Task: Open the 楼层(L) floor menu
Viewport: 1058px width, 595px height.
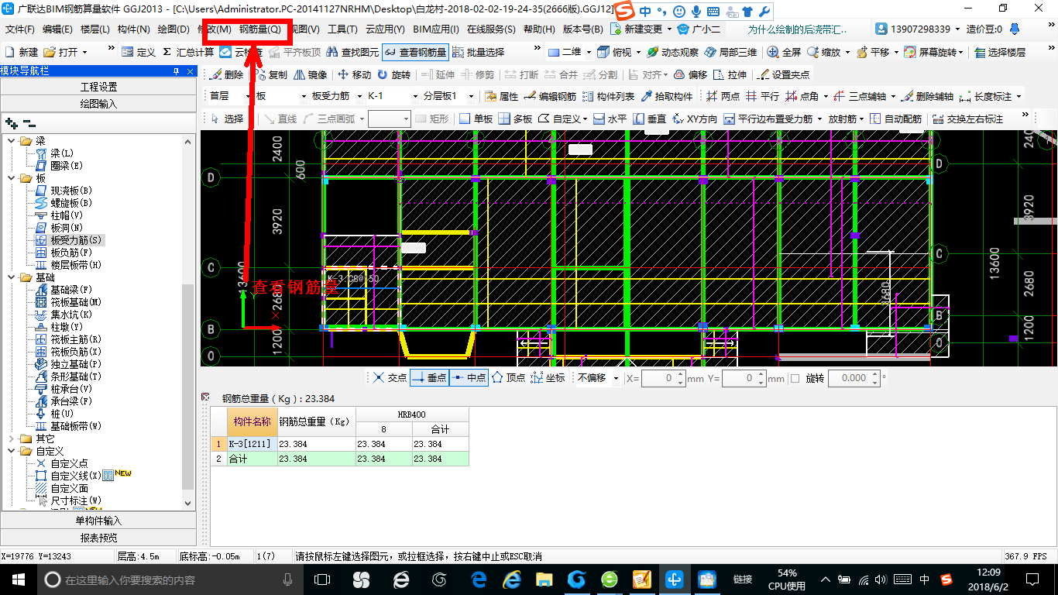Action: point(94,29)
